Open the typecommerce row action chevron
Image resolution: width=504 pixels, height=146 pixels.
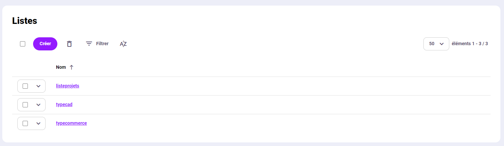pyautogui.click(x=38, y=123)
